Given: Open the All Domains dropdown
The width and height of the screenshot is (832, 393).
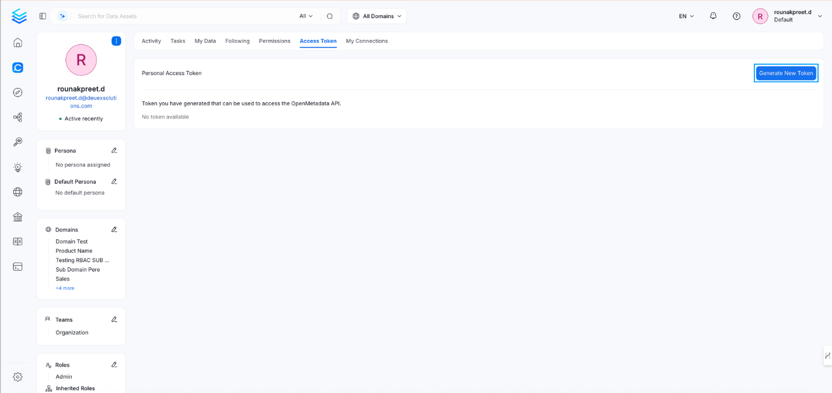Looking at the screenshot, I should (x=377, y=16).
